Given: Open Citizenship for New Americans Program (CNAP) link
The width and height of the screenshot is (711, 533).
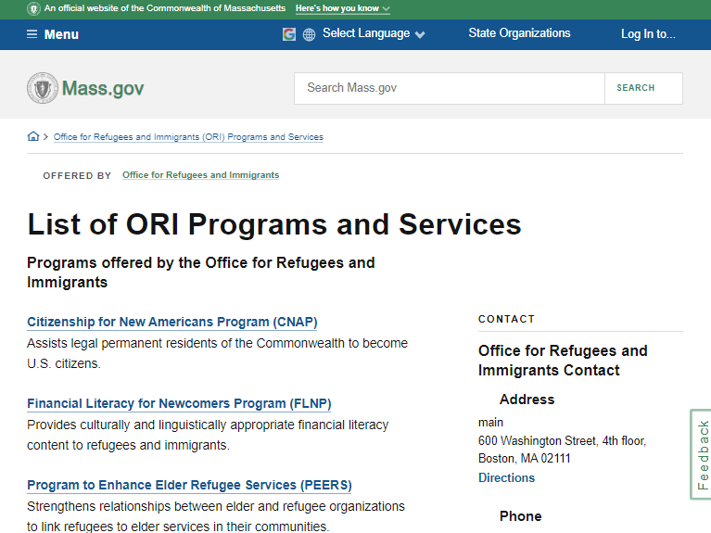Looking at the screenshot, I should point(171,322).
